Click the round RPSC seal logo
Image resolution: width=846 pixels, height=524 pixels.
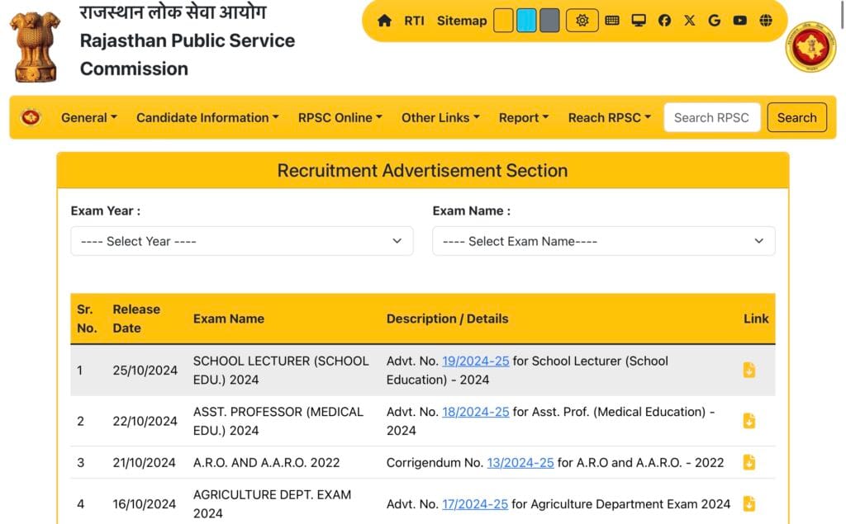pyautogui.click(x=810, y=47)
